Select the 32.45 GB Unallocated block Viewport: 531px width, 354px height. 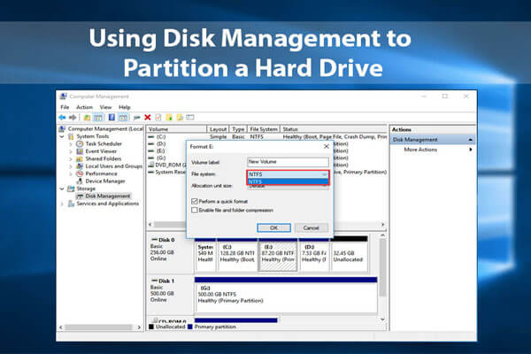click(x=350, y=256)
